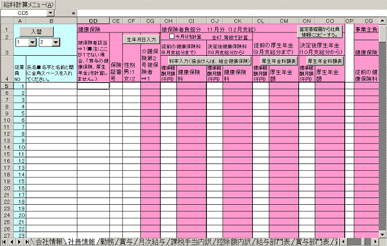This screenshot has width=387, height=246.
Task: Click next sheet navigation arrow
Action: [19, 241]
